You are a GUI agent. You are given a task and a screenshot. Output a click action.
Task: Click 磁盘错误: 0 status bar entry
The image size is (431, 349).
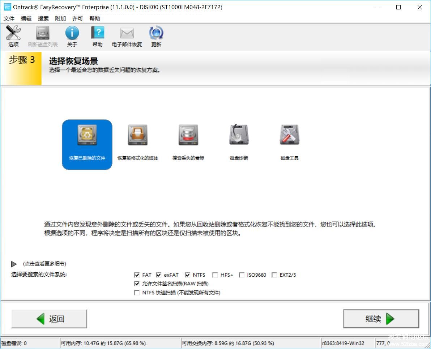pyautogui.click(x=14, y=343)
